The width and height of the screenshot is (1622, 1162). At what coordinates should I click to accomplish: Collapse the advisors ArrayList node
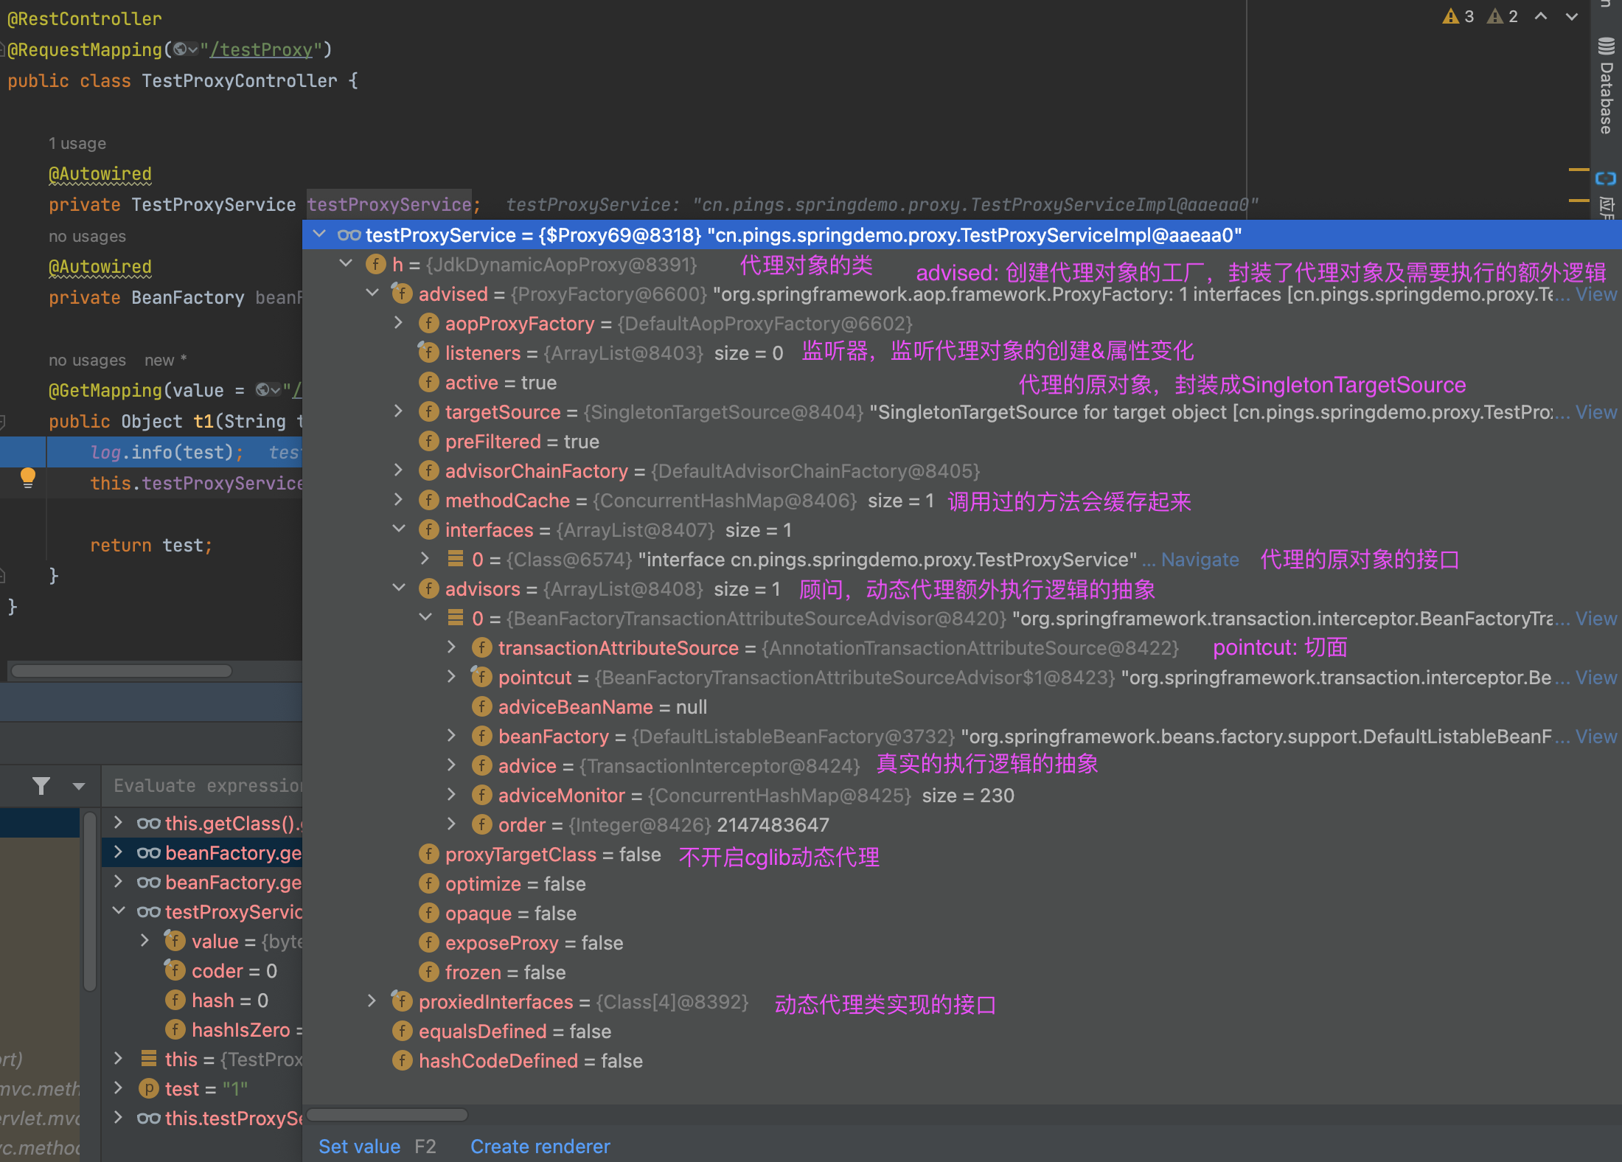pos(399,588)
